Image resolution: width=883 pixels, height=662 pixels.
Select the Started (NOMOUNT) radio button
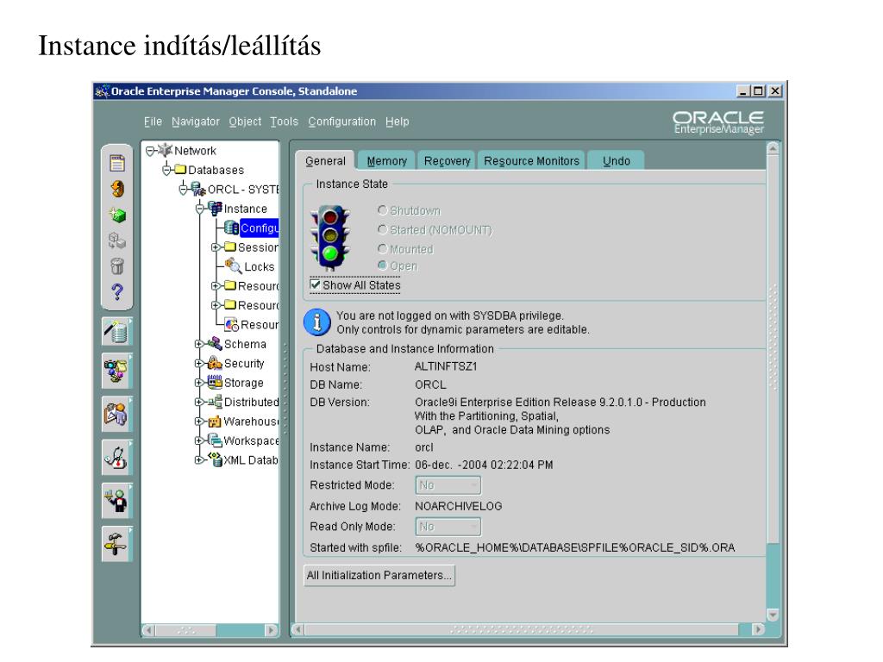(x=382, y=229)
